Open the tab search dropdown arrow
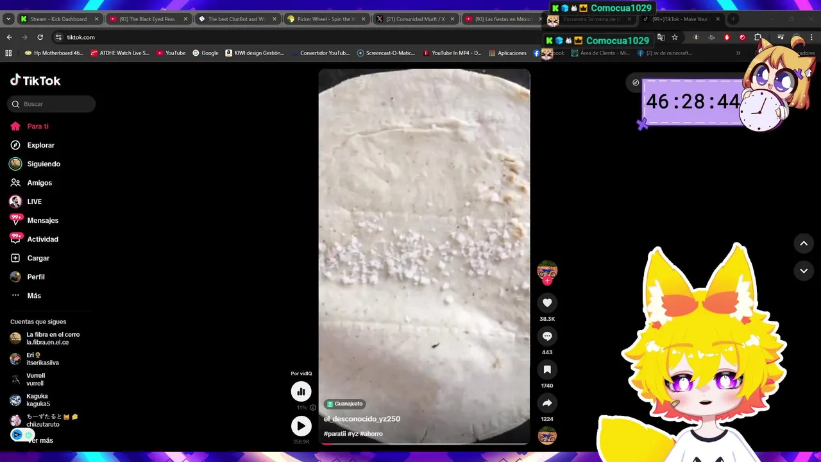The image size is (821, 462). (8, 19)
